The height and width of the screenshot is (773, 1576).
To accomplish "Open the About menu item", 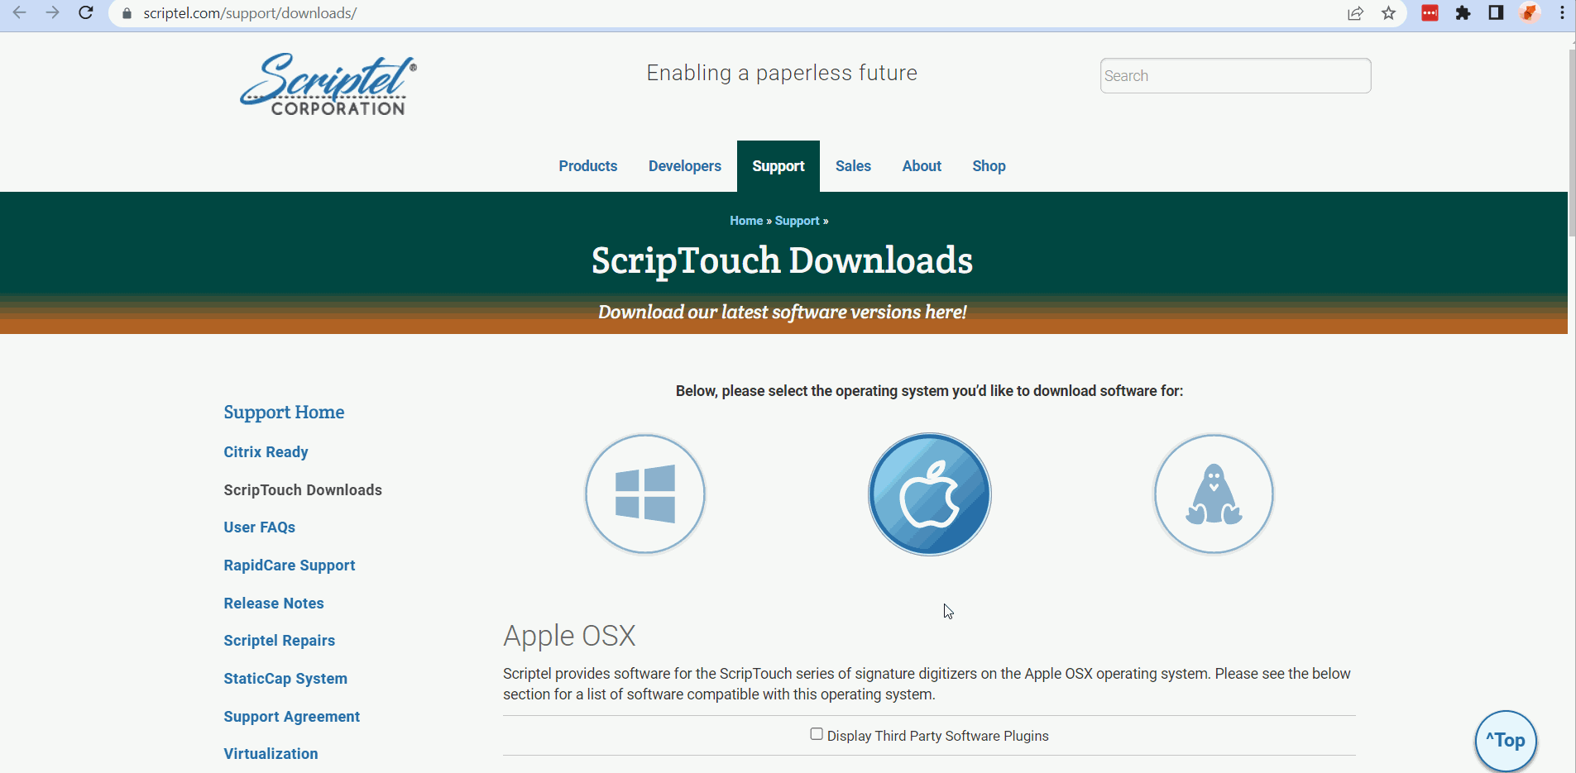I will point(921,165).
